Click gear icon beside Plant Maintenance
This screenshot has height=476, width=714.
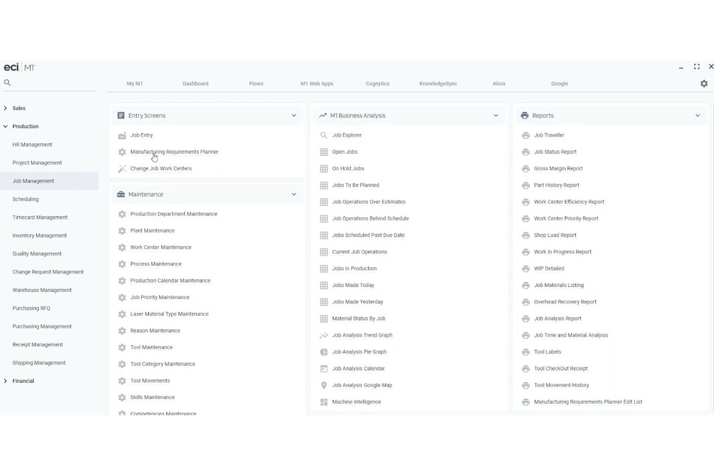(122, 231)
